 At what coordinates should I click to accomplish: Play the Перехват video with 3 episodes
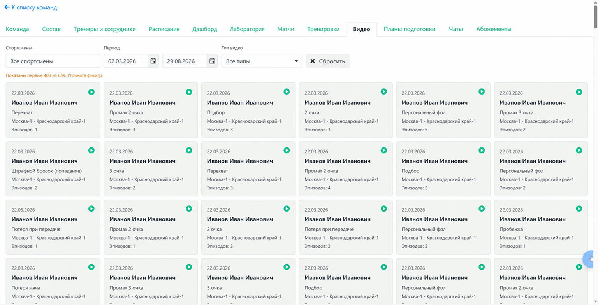coord(287,150)
